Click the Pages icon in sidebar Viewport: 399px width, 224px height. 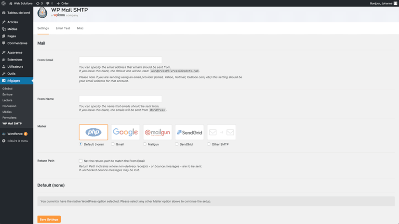[3, 36]
